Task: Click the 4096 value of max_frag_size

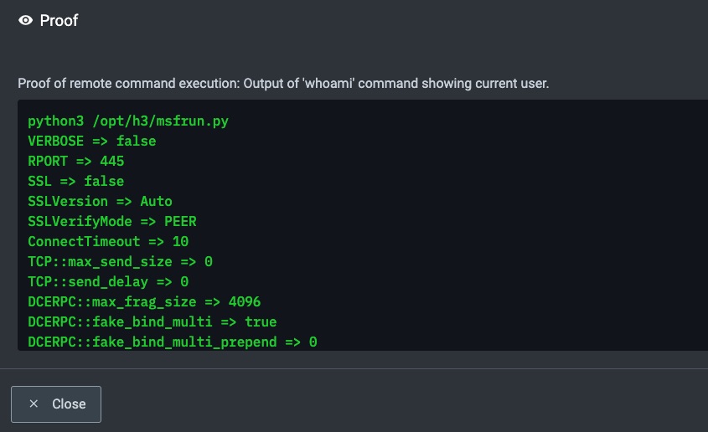Action: click(x=245, y=301)
